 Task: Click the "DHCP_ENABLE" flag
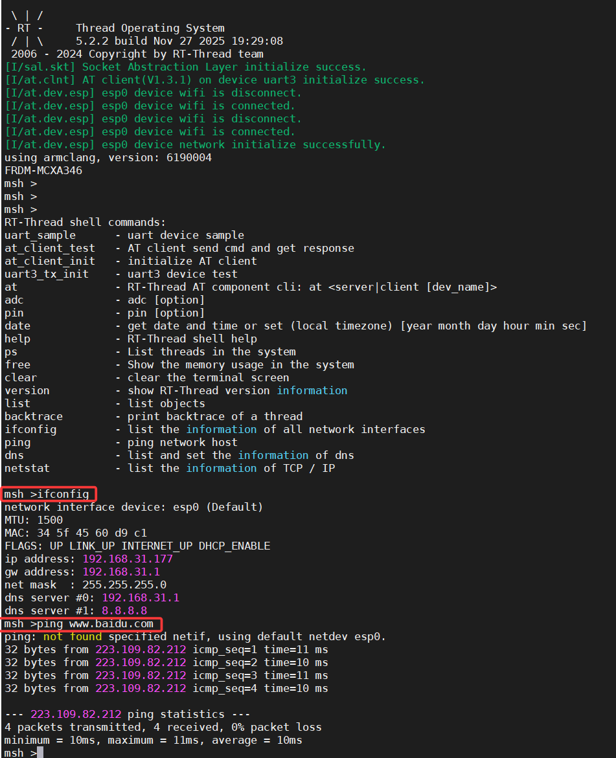coord(234,546)
